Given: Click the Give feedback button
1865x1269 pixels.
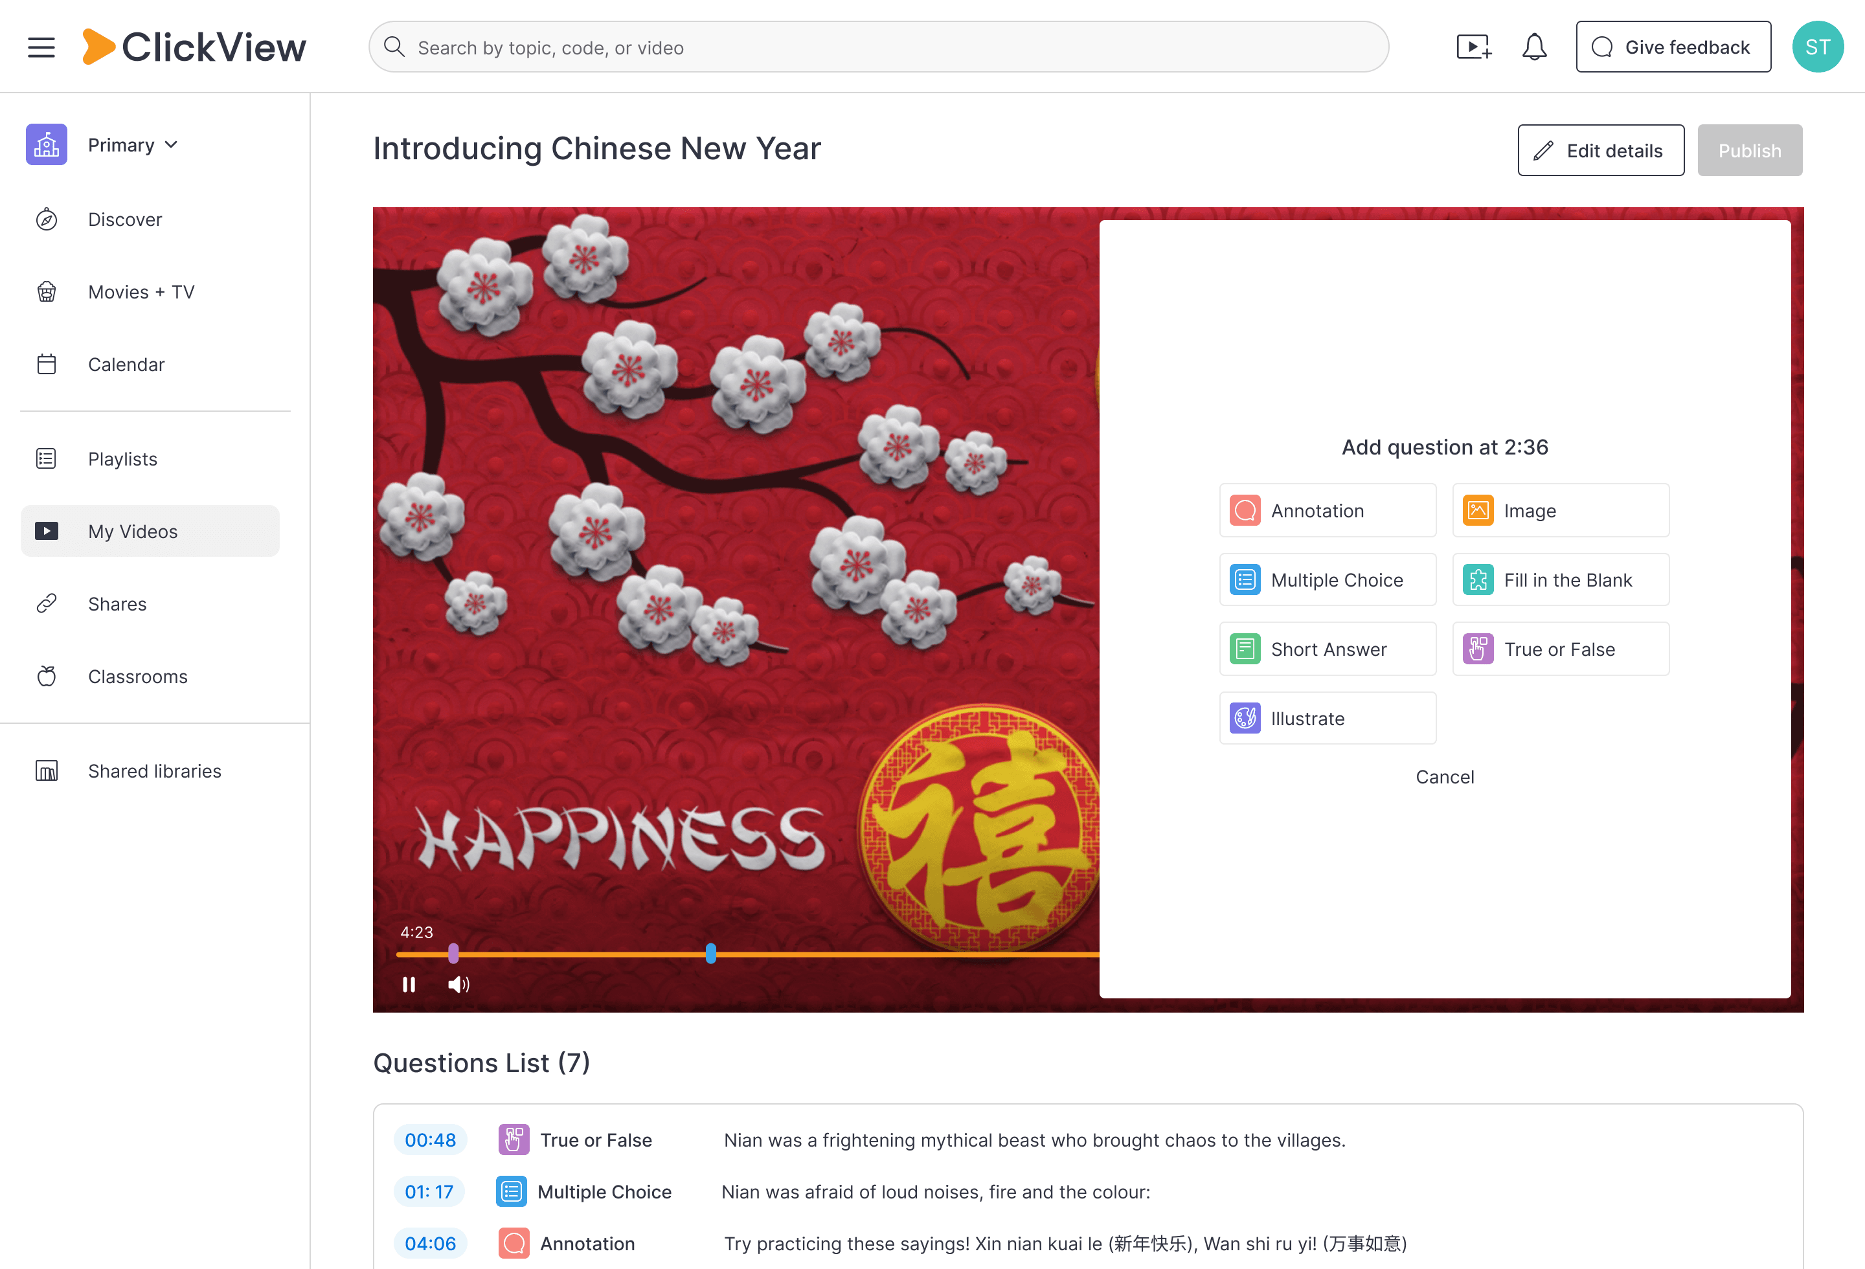Looking at the screenshot, I should pos(1673,47).
